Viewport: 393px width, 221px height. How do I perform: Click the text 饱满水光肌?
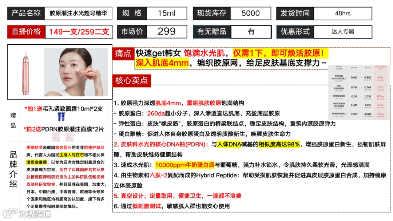[204, 53]
